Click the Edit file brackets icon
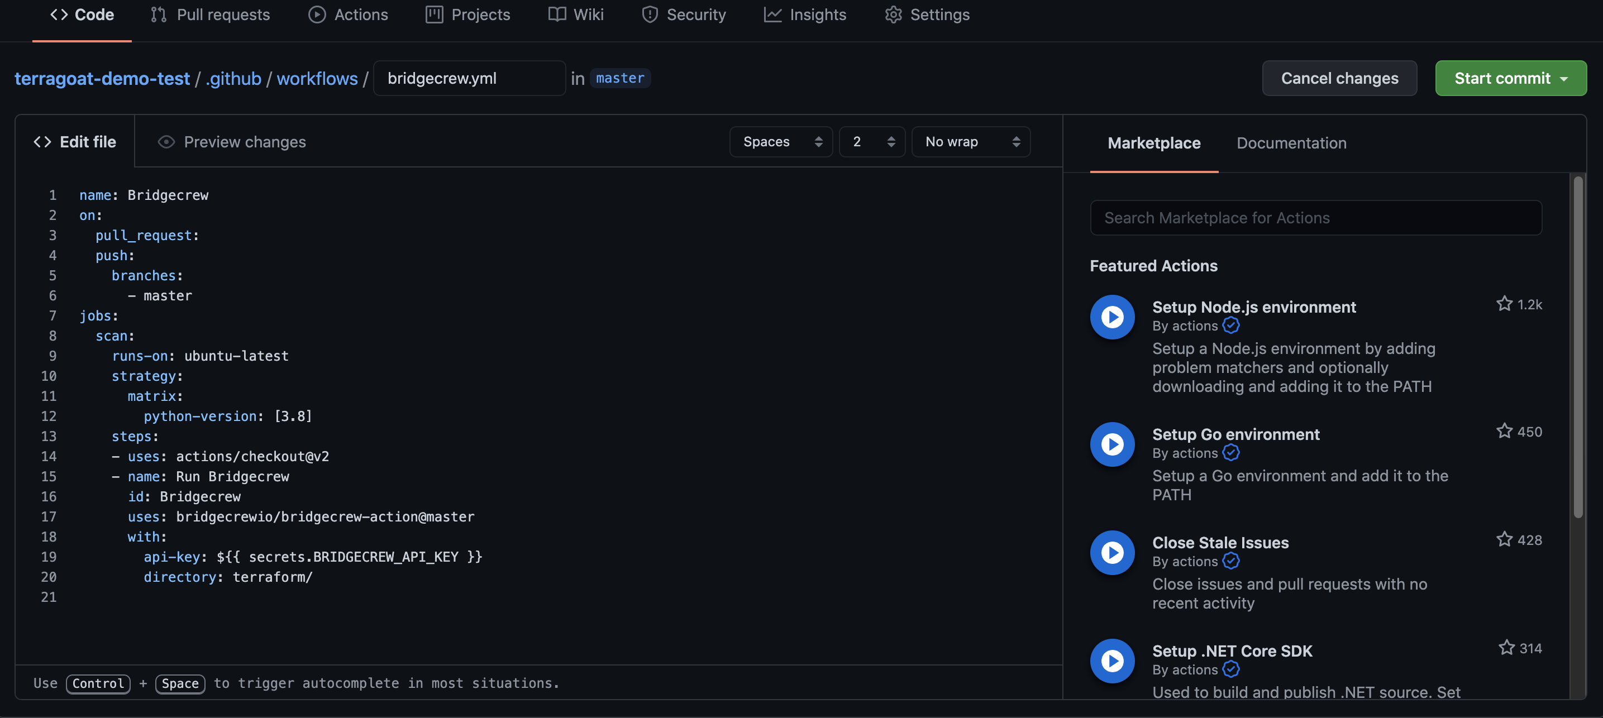This screenshot has height=718, width=1603. point(42,142)
